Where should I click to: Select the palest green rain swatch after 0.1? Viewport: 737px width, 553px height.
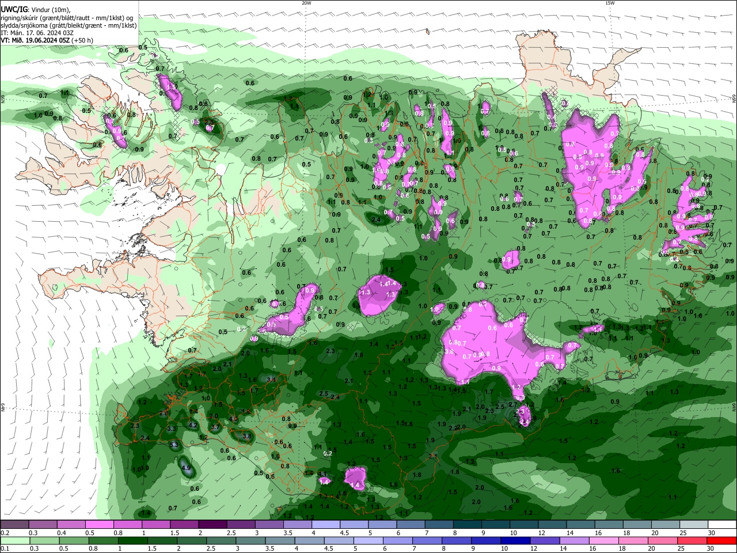[14, 540]
